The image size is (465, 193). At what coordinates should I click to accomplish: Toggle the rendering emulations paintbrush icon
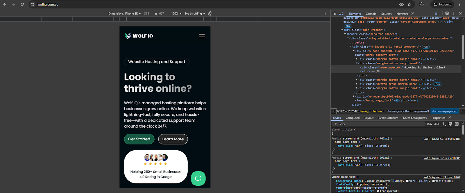coord(450,124)
